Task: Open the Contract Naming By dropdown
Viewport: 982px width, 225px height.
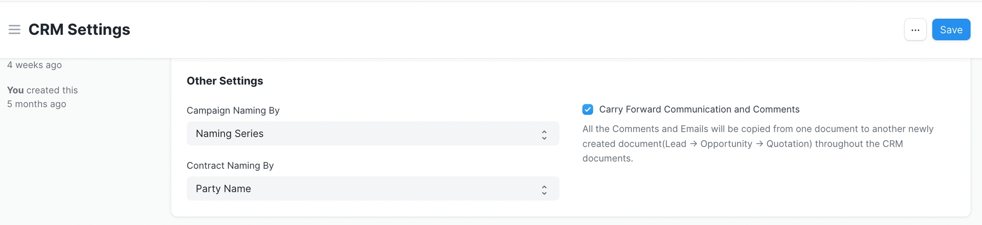Action: click(x=372, y=189)
